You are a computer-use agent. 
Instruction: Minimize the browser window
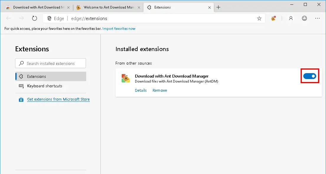(x=292, y=4)
